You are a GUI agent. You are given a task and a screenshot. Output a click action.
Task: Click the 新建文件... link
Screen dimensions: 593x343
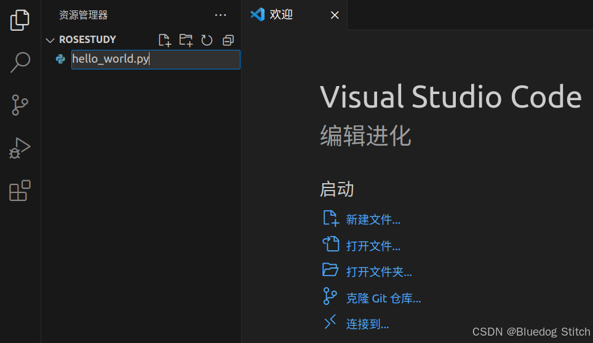(x=373, y=219)
